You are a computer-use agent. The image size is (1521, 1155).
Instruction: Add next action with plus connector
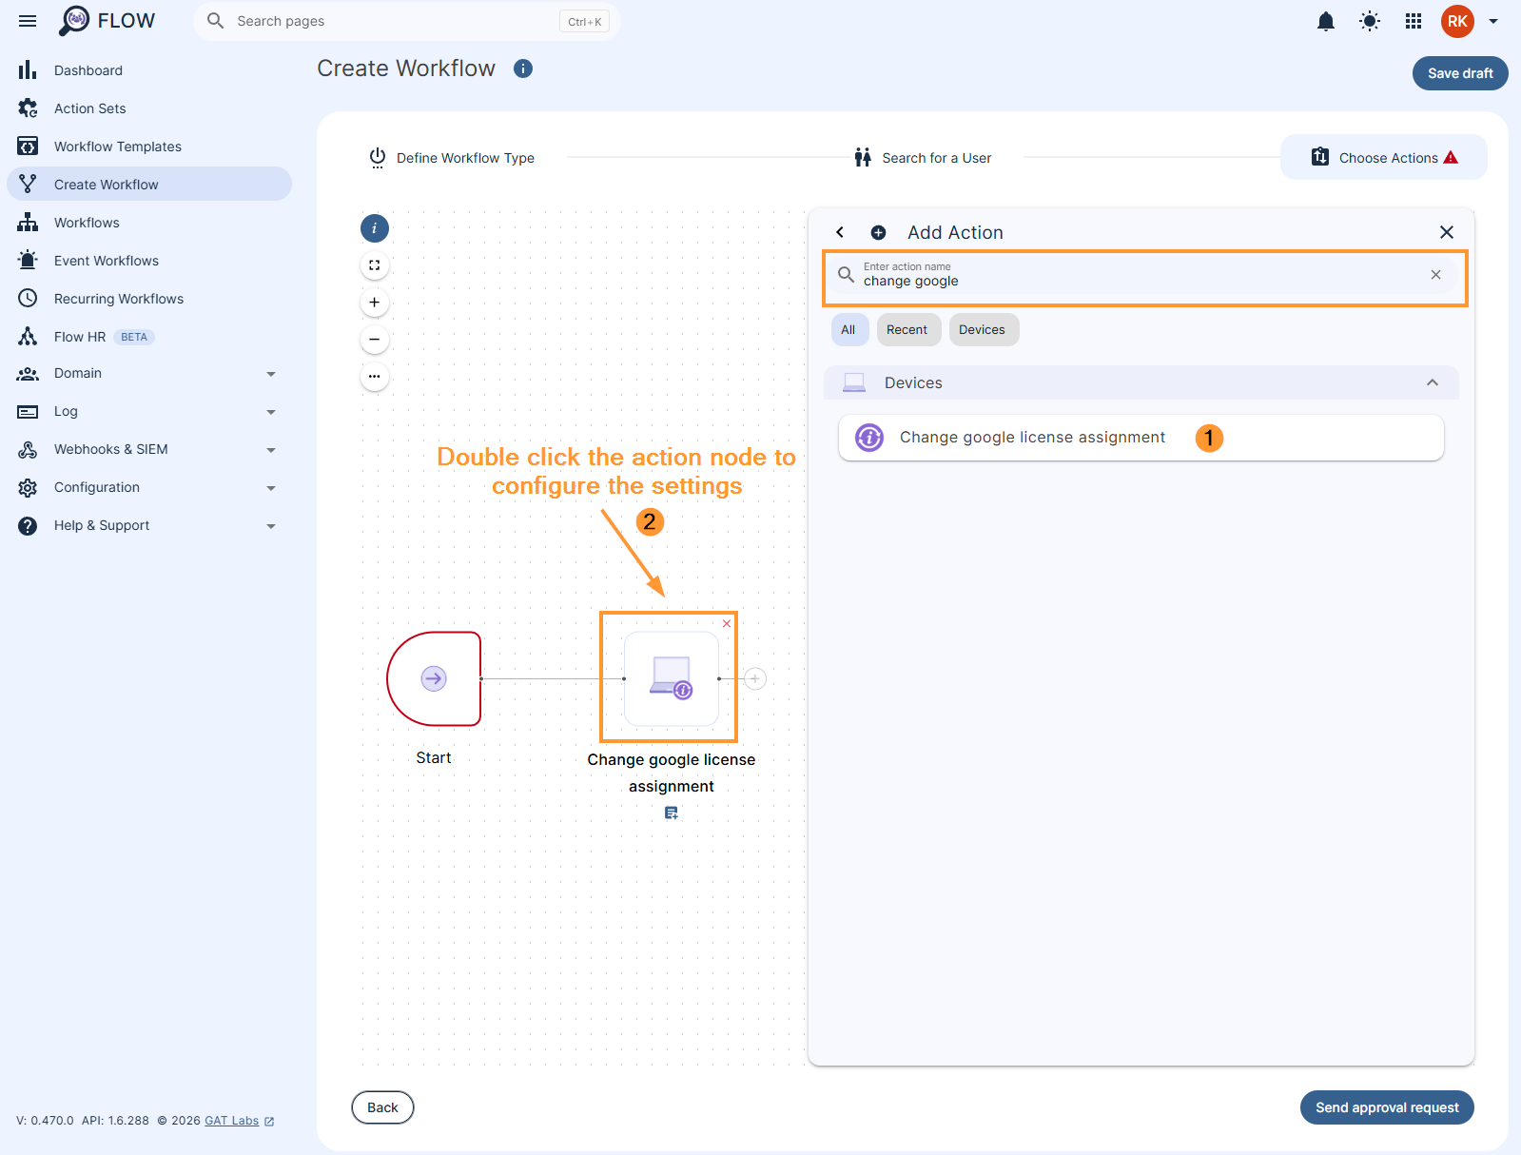click(x=755, y=678)
